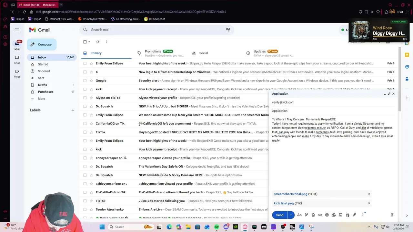Open Tasks side panel icon

(x=407, y=67)
